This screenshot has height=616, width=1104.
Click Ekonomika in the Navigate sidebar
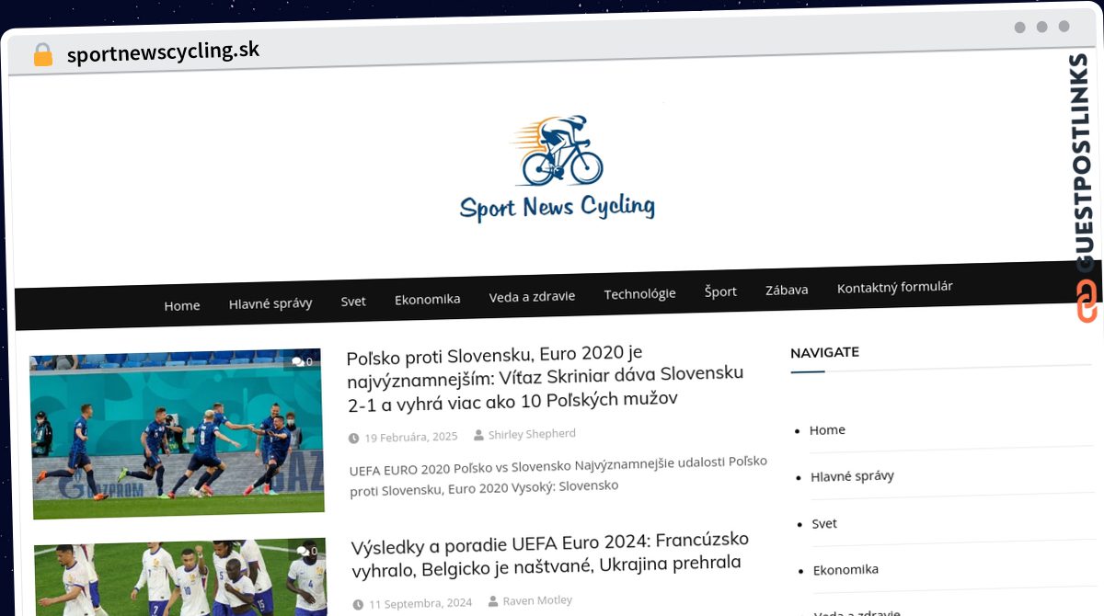pos(845,570)
